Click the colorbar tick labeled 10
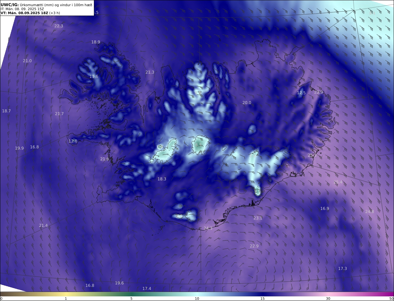The width and height of the screenshot is (394, 301). coord(197,299)
